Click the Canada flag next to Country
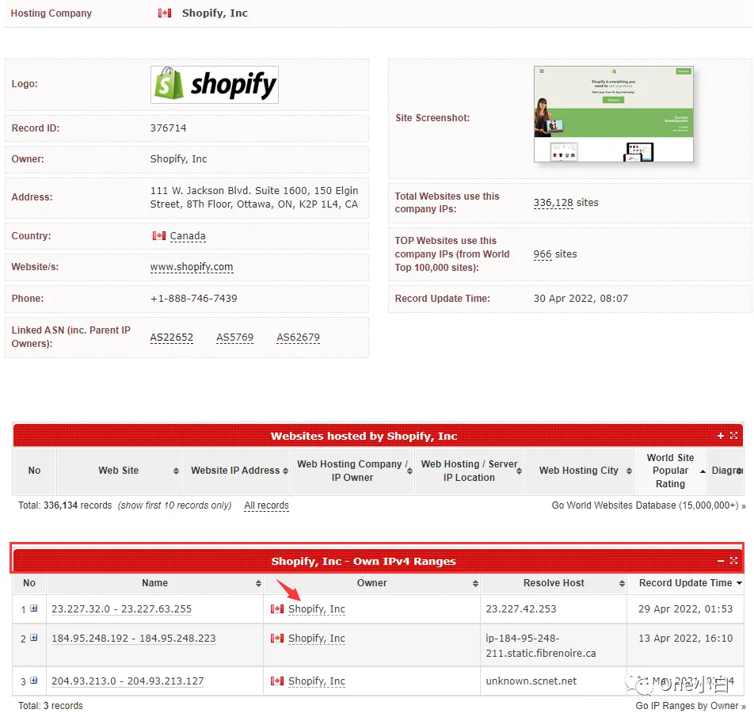 click(x=159, y=235)
